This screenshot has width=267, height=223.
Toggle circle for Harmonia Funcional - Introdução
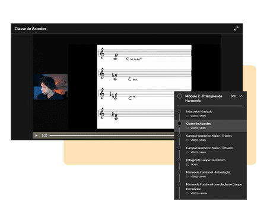click(179, 172)
